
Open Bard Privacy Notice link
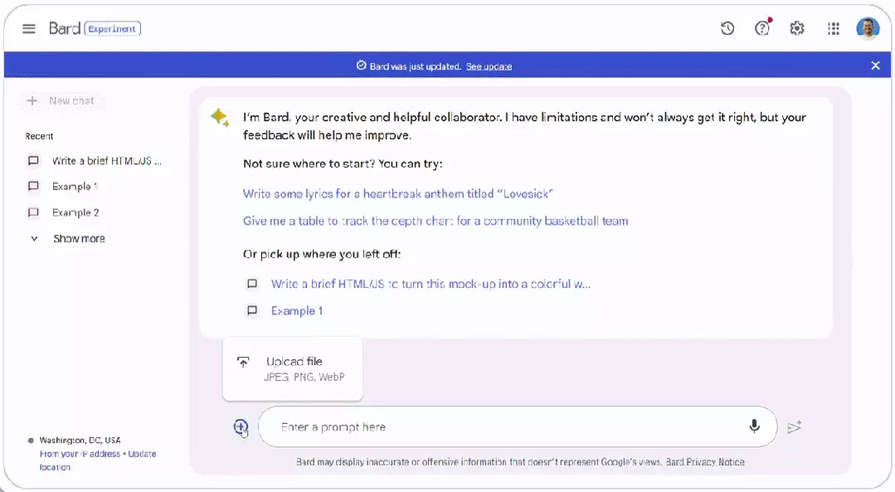(705, 462)
